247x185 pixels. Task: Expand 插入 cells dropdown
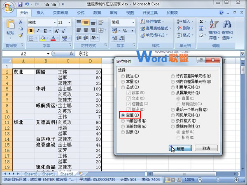(x=193, y=21)
